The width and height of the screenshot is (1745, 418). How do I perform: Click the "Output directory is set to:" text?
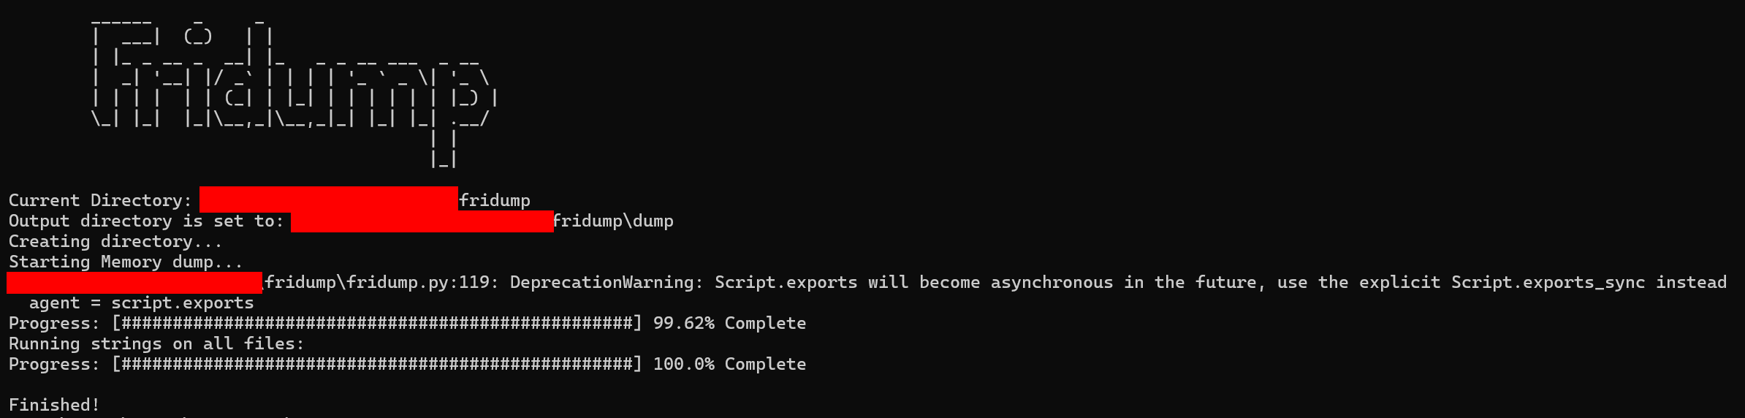click(x=146, y=221)
